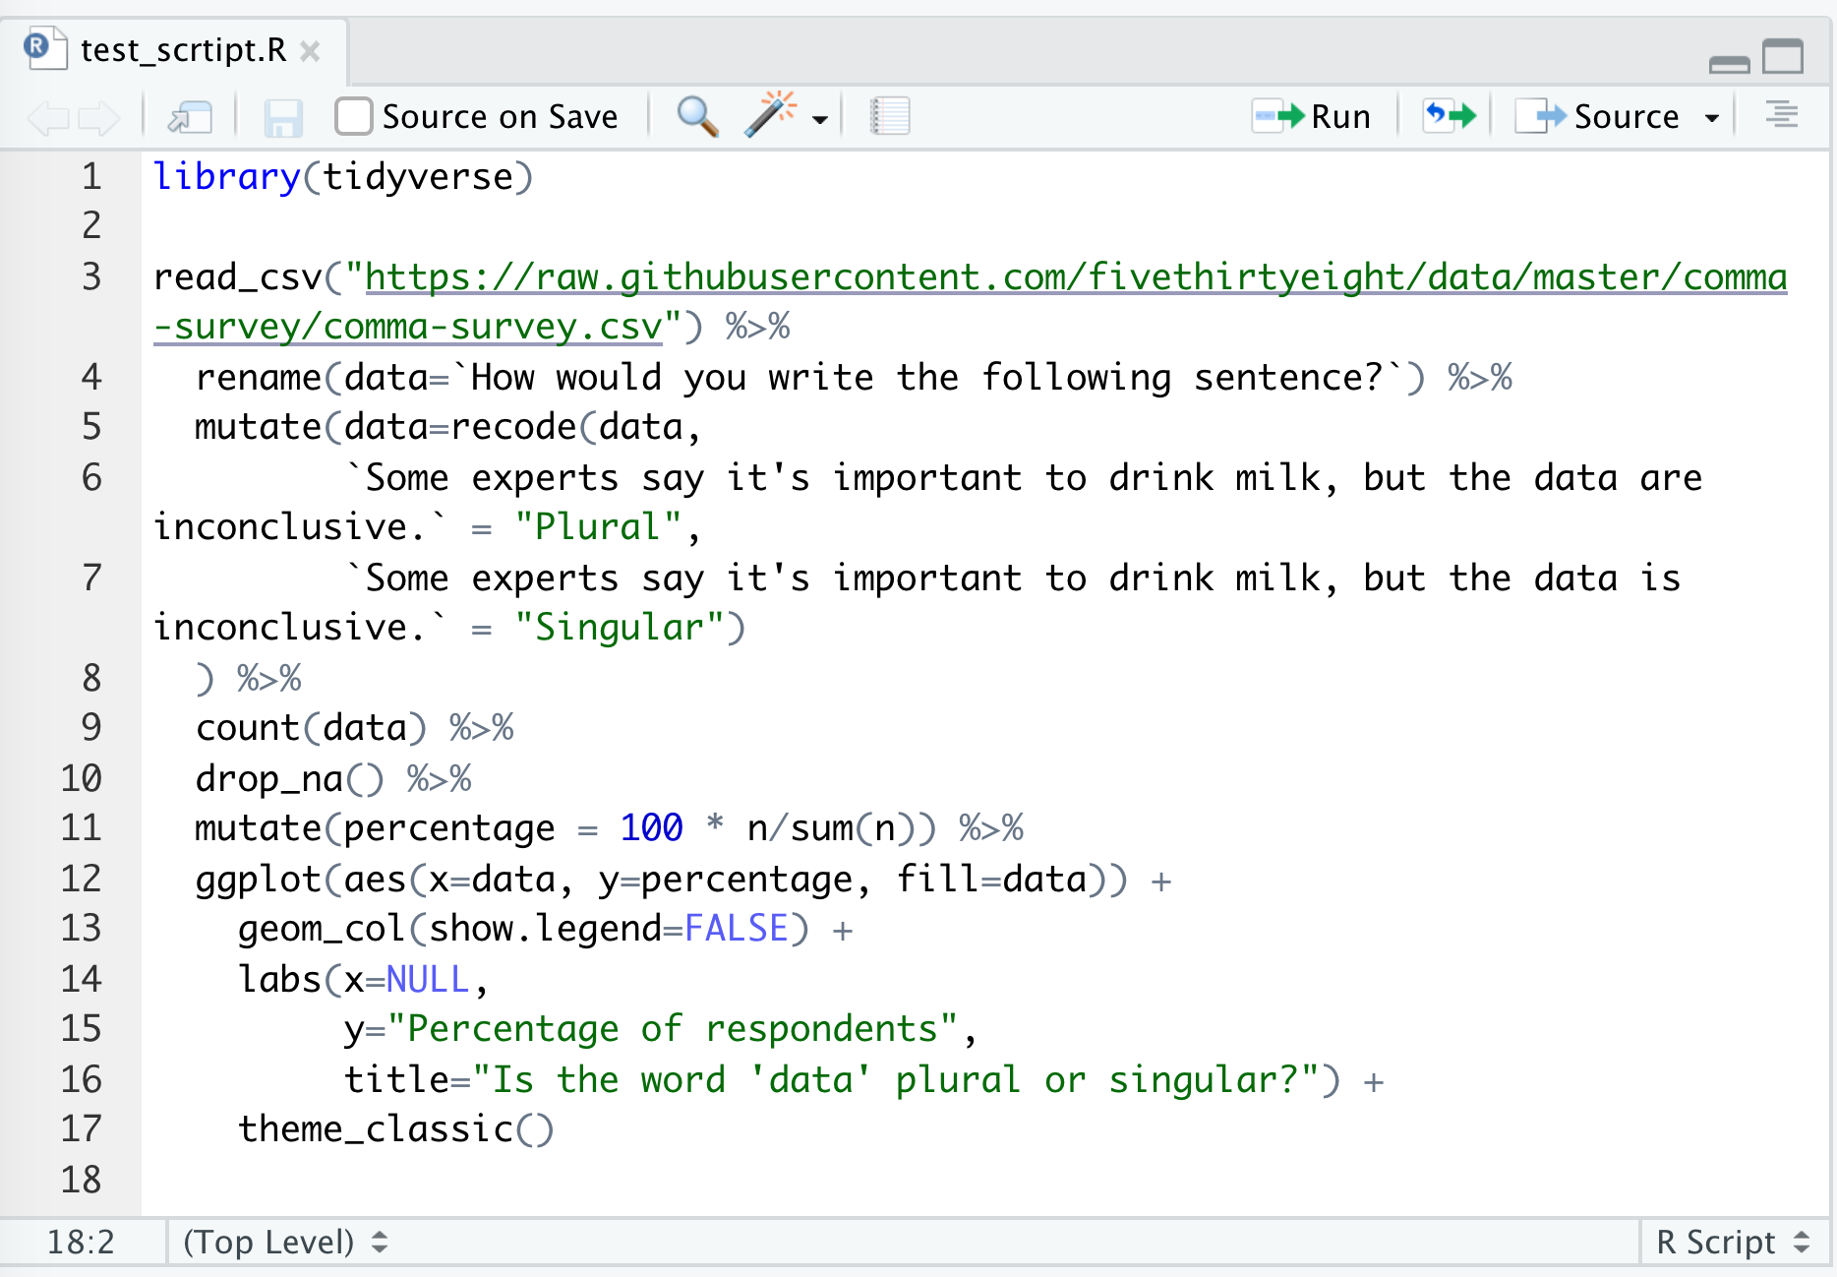
Task: Click the show in new window icon
Action: [x=190, y=118]
